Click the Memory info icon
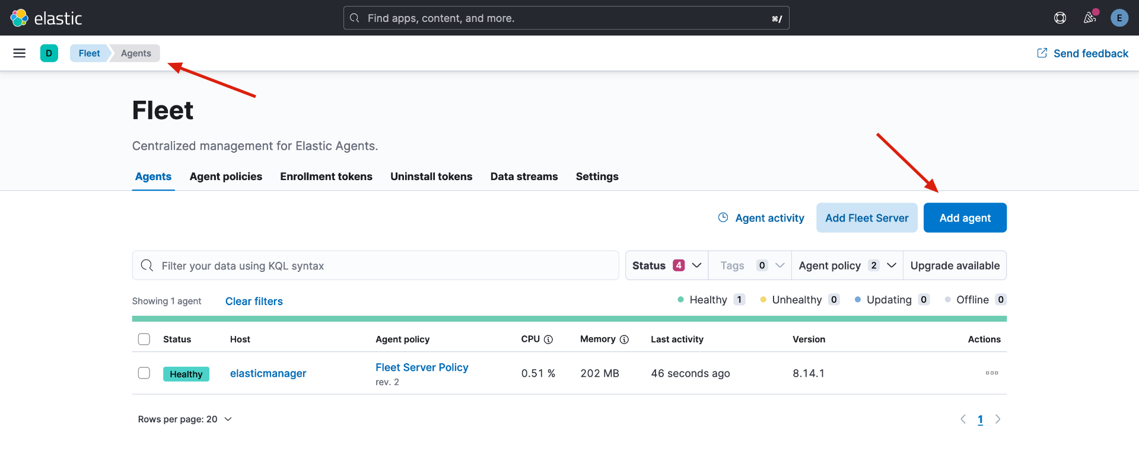Image resolution: width=1139 pixels, height=452 pixels. (x=624, y=339)
